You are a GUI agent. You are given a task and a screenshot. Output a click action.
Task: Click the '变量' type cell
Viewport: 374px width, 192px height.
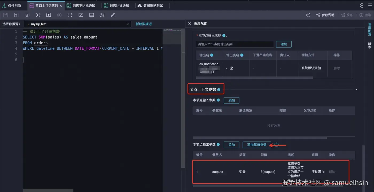click(x=242, y=172)
